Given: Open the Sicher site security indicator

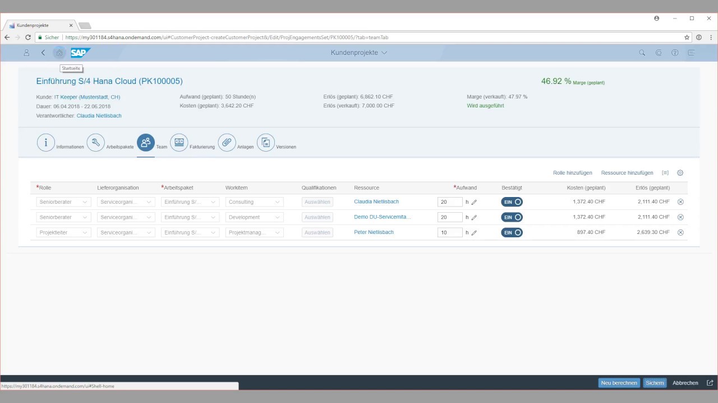Looking at the screenshot, I should 48,38.
